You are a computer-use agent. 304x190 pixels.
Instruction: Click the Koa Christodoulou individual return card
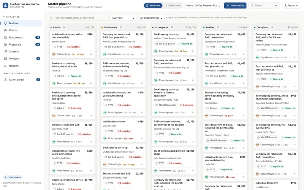pos(72,161)
